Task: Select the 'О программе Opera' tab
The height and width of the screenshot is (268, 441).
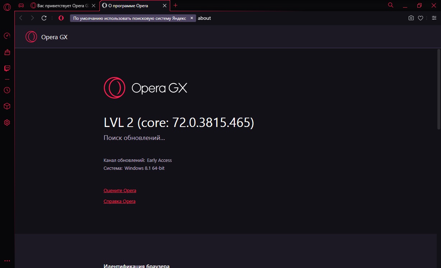Action: click(135, 5)
